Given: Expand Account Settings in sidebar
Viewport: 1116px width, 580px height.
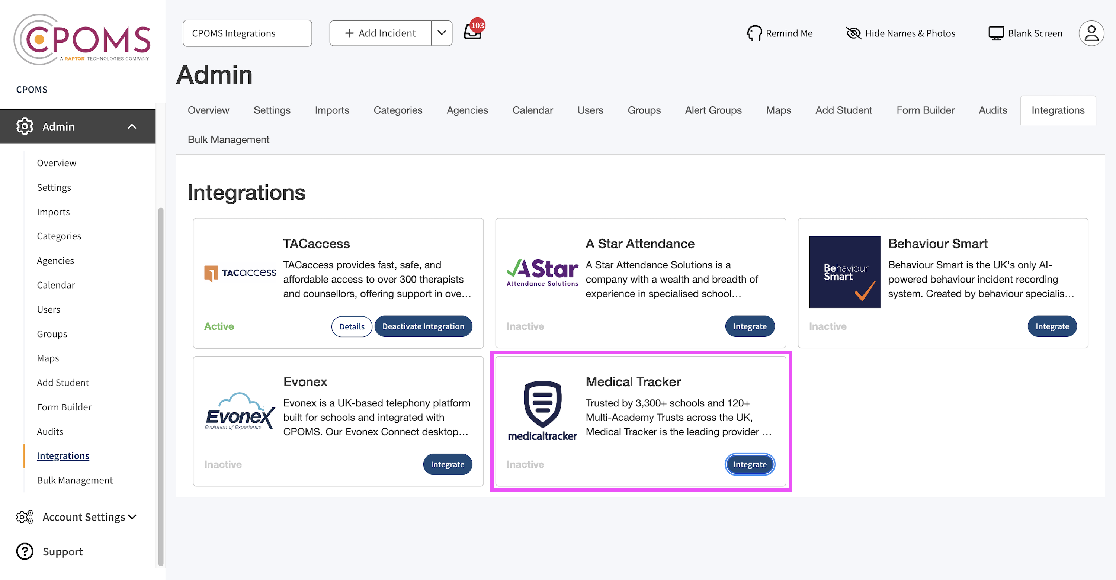Looking at the screenshot, I should point(132,517).
